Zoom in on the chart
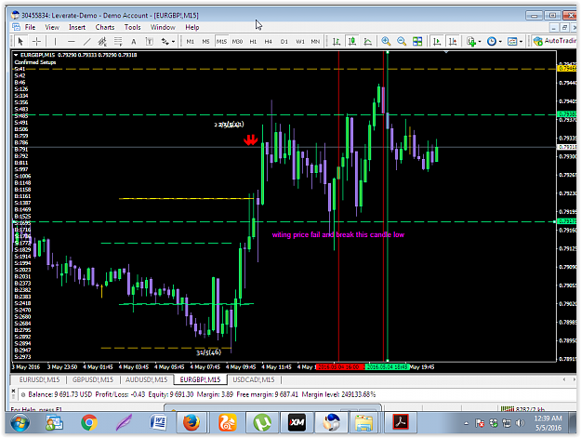The height and width of the screenshot is (438, 581). [386, 42]
